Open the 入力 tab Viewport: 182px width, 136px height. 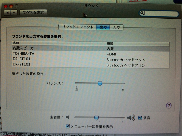point(116,27)
